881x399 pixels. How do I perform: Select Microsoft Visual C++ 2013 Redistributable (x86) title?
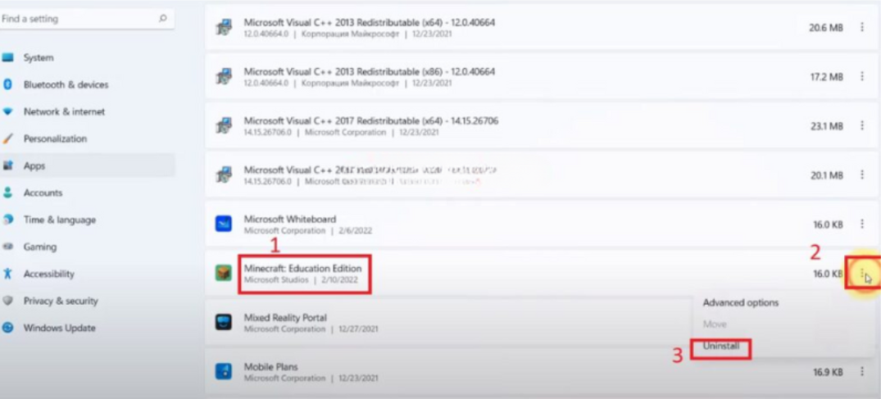(x=369, y=72)
